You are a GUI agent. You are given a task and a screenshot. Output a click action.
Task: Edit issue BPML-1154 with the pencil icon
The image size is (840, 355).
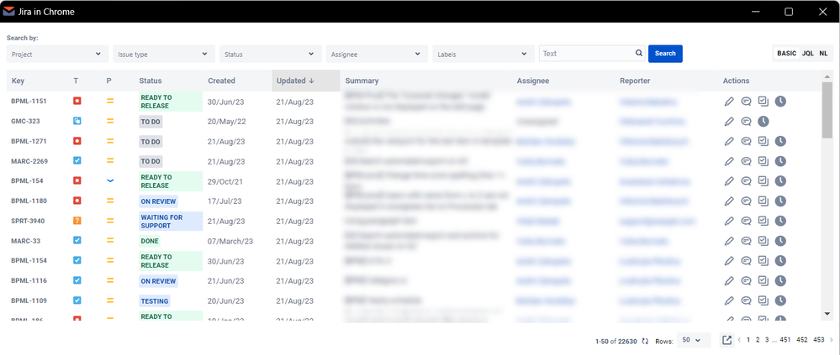(x=728, y=261)
